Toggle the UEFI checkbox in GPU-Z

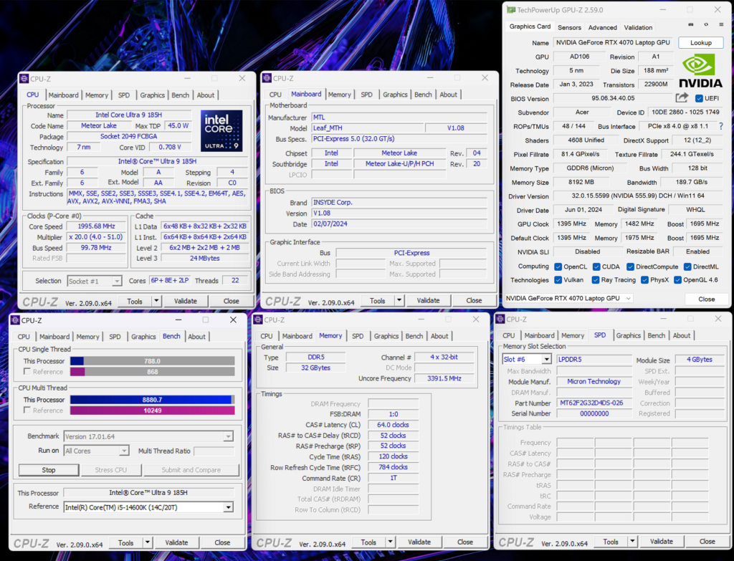click(x=699, y=98)
